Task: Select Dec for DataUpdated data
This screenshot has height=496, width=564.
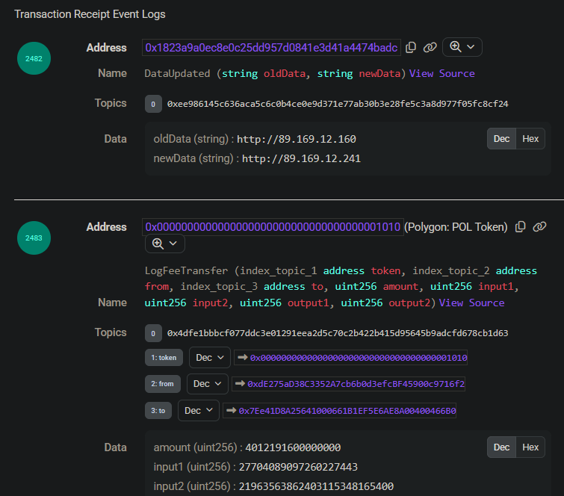Action: (x=501, y=139)
